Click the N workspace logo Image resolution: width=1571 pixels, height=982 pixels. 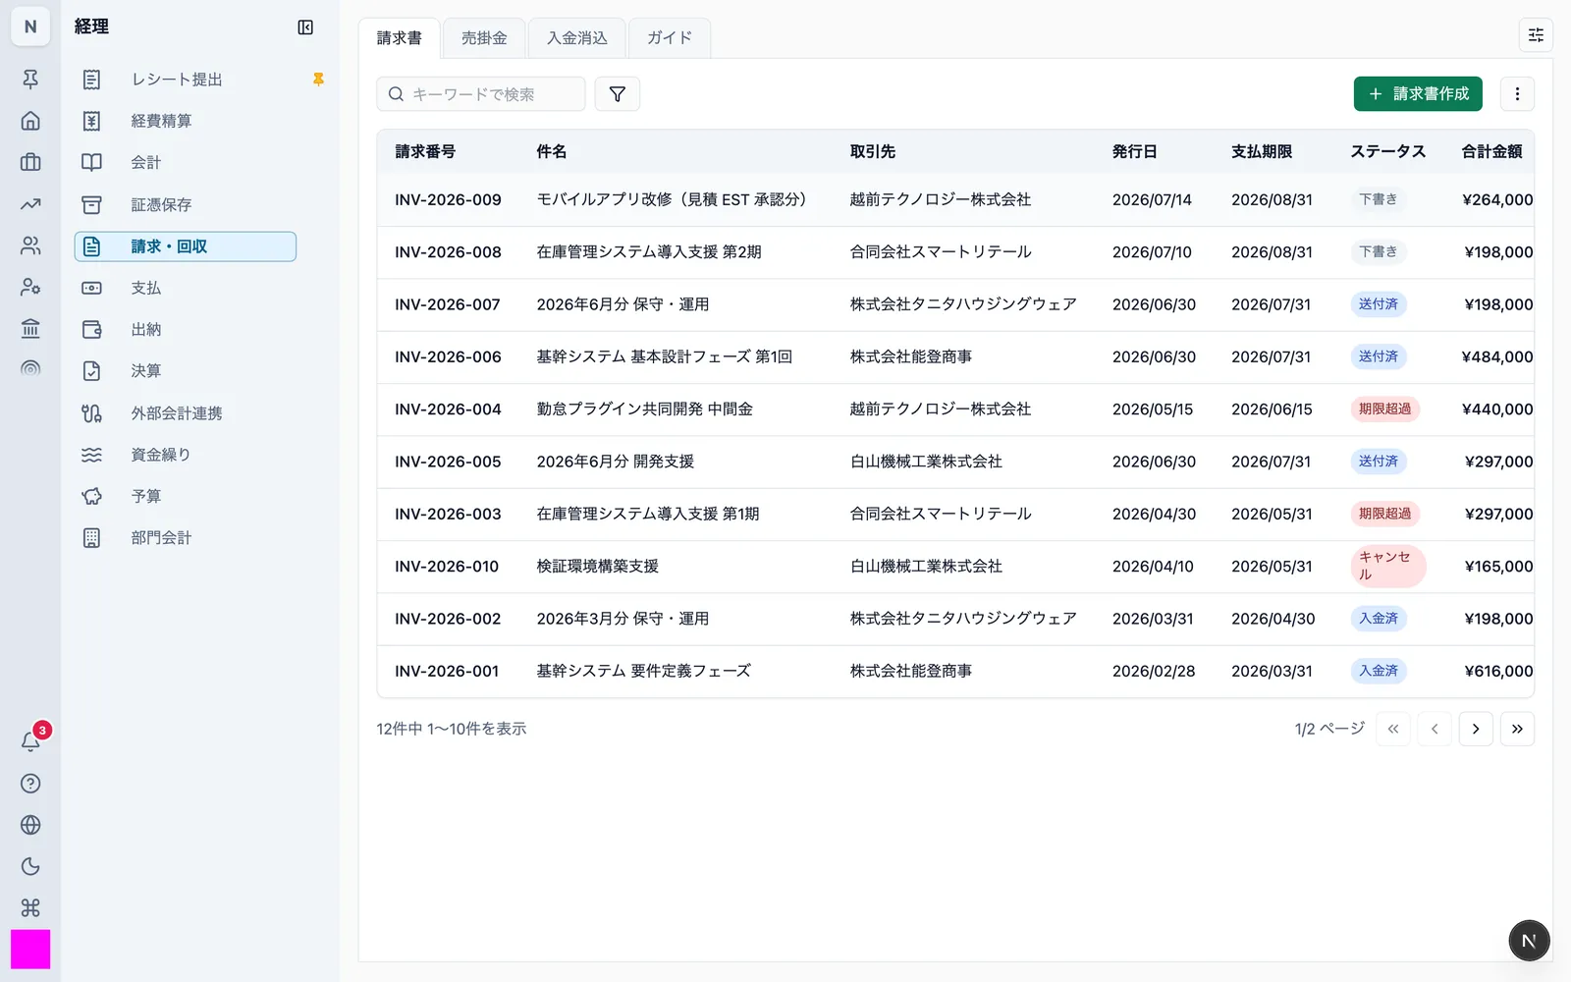pyautogui.click(x=30, y=27)
